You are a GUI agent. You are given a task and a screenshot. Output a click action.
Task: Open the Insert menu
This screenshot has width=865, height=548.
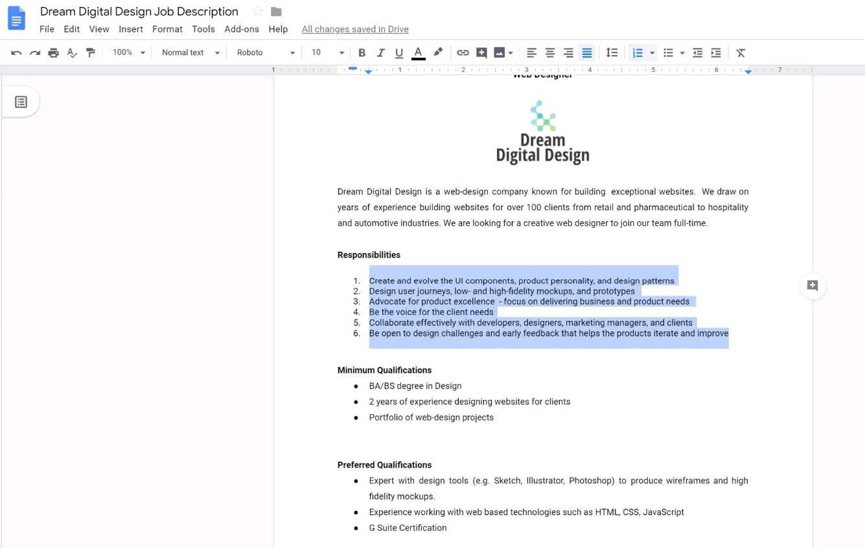[x=131, y=29]
